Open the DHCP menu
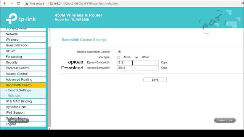The height and width of the screenshot is (137, 244). pyautogui.click(x=23, y=51)
